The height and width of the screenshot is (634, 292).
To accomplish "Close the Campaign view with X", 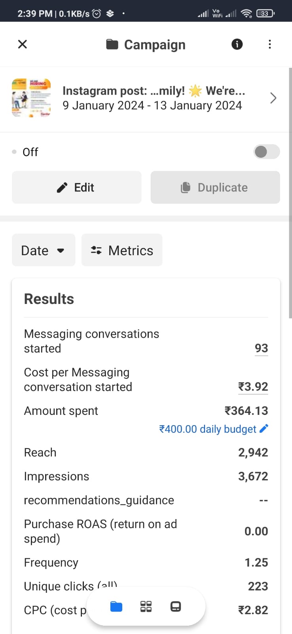I will 23,44.
